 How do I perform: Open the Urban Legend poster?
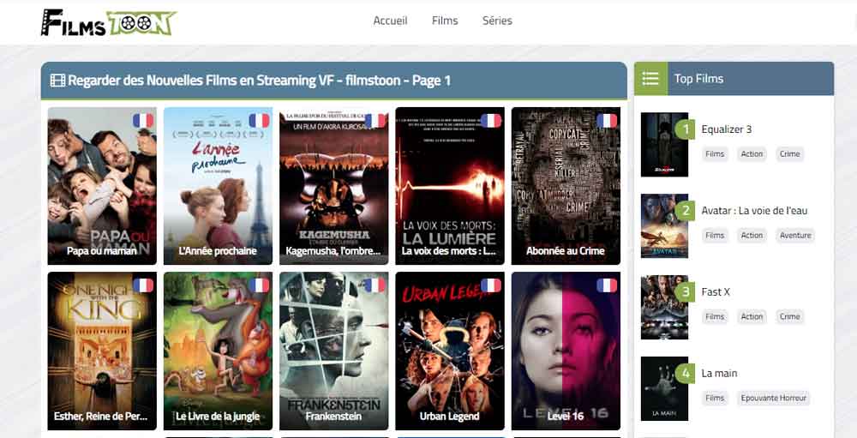coord(450,351)
